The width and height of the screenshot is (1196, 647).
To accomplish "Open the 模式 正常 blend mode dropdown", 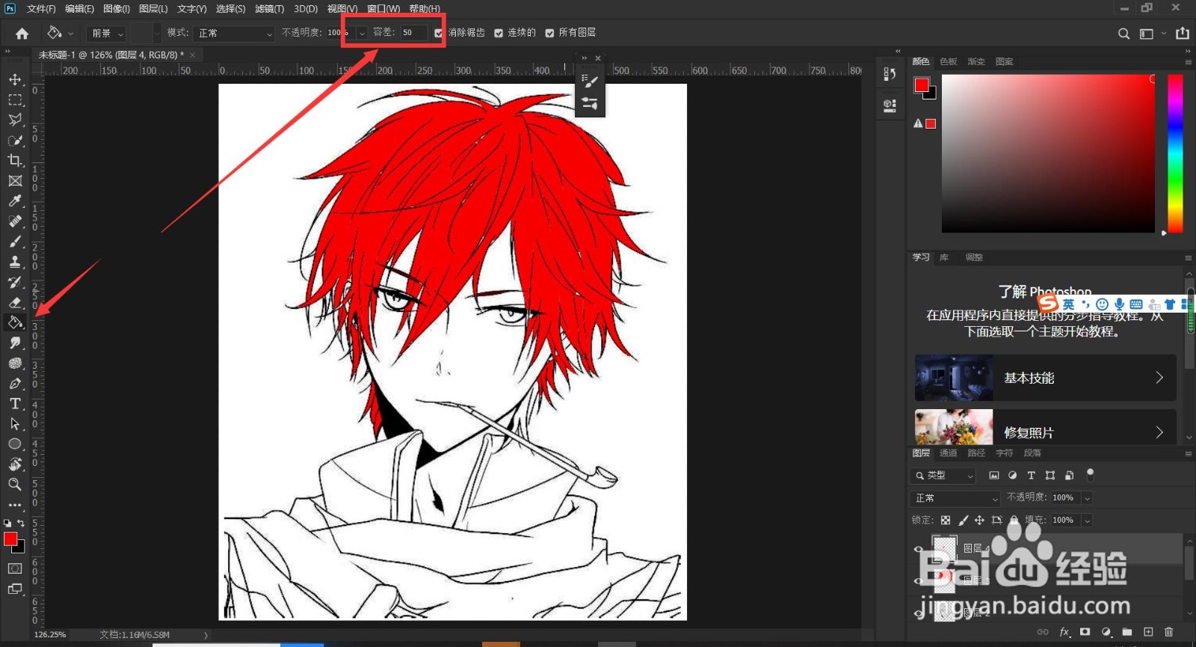I will (234, 34).
